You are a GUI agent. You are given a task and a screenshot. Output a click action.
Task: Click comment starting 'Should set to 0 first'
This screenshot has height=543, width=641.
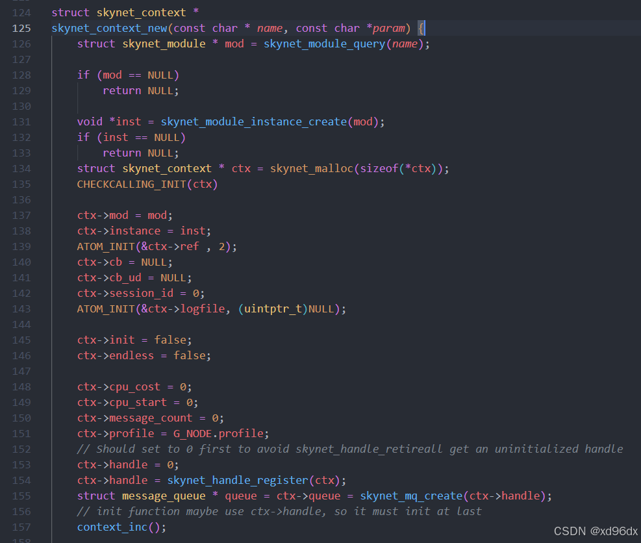350,449
